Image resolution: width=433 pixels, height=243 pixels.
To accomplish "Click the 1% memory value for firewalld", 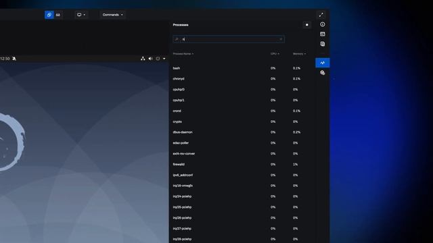I will [295, 165].
